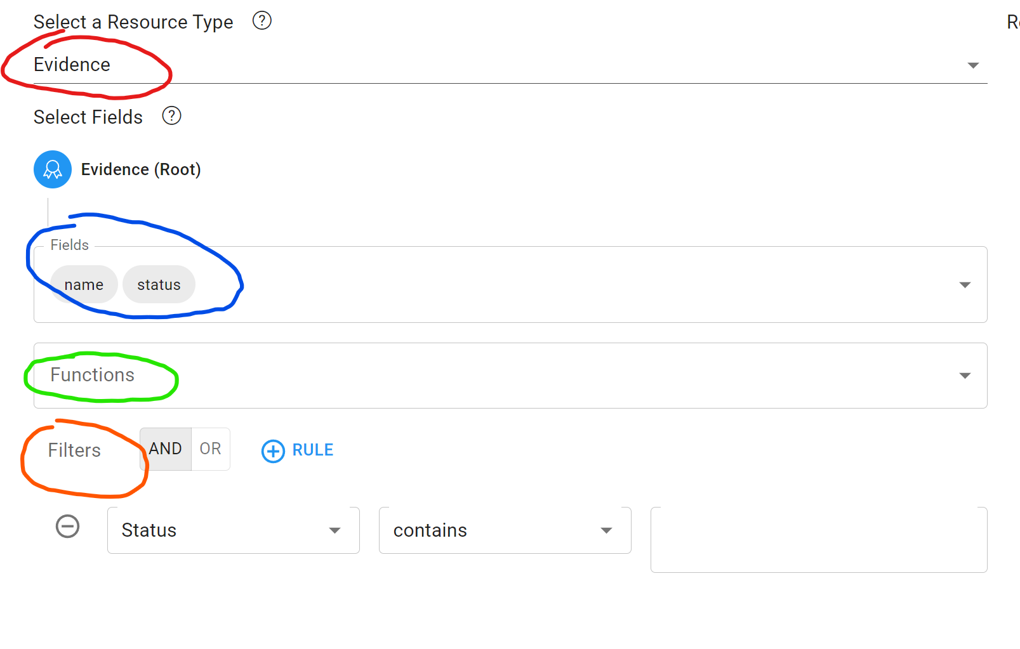Toggle the AND filter operator
This screenshot has width=1020, height=649.
point(166,449)
